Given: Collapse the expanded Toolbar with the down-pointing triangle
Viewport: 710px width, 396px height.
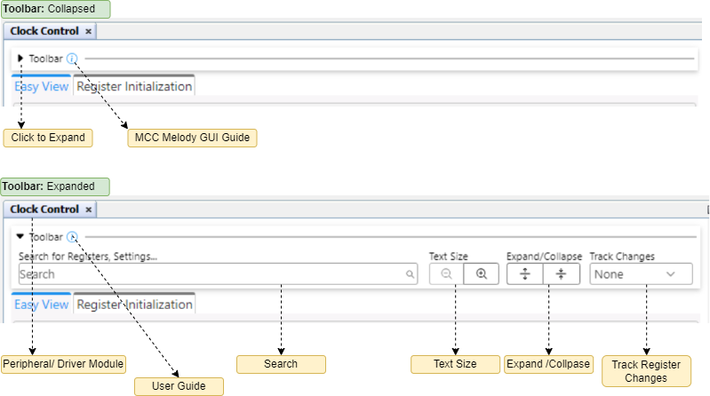Looking at the screenshot, I should [20, 237].
